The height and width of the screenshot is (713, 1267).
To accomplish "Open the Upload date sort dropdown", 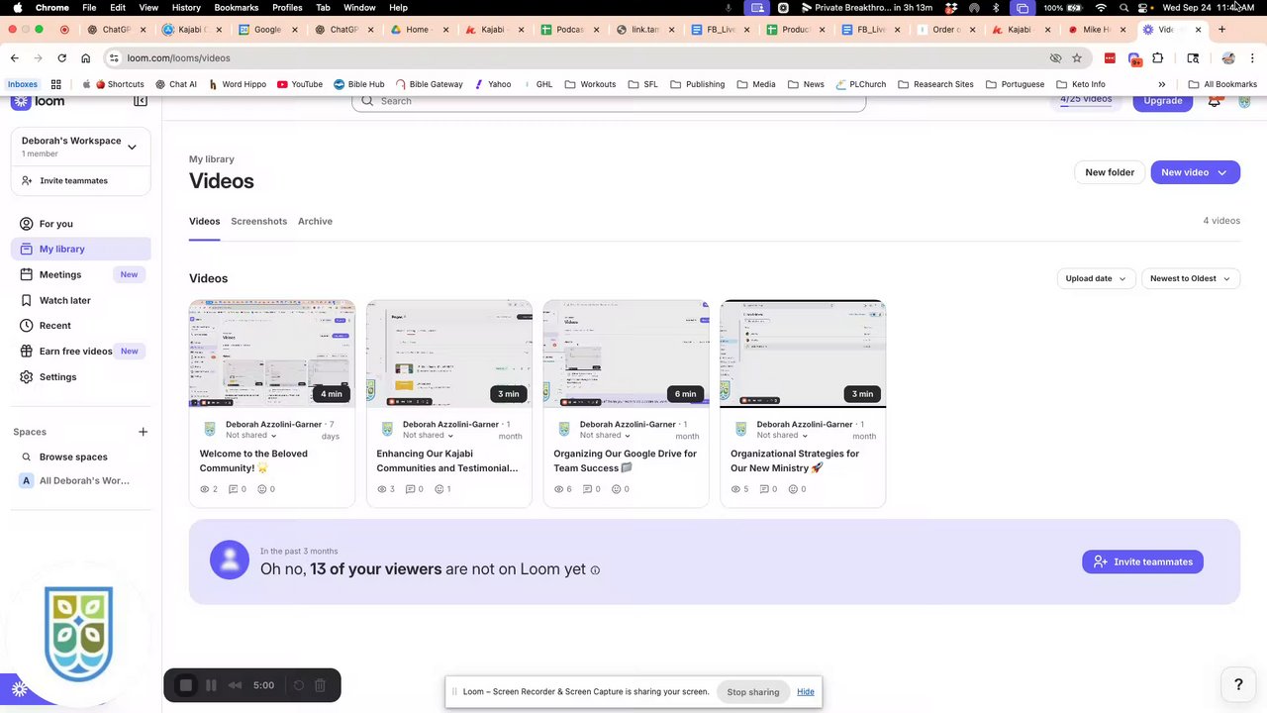I will click(1096, 278).
